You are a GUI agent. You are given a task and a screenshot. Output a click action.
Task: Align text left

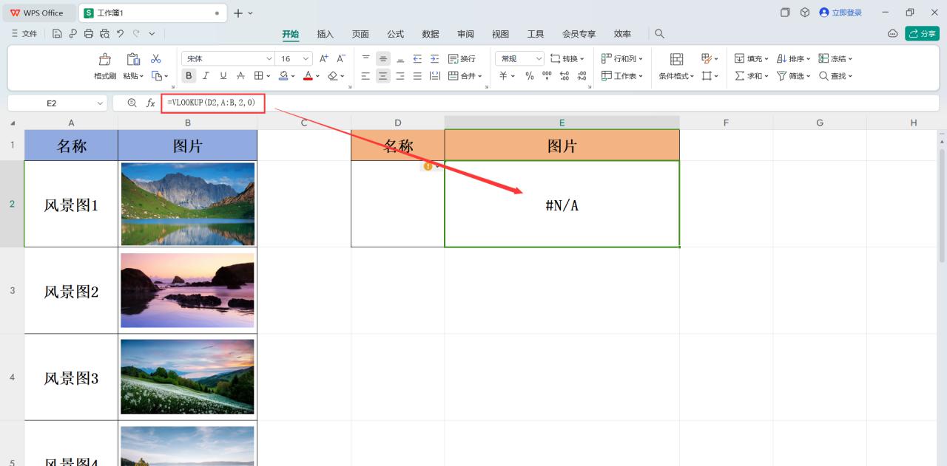click(x=365, y=75)
